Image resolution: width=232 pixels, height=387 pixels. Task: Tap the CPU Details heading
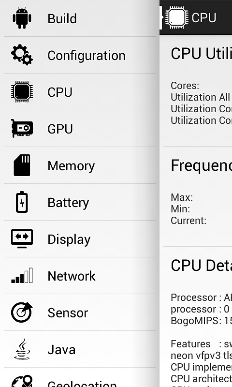pyautogui.click(x=201, y=266)
